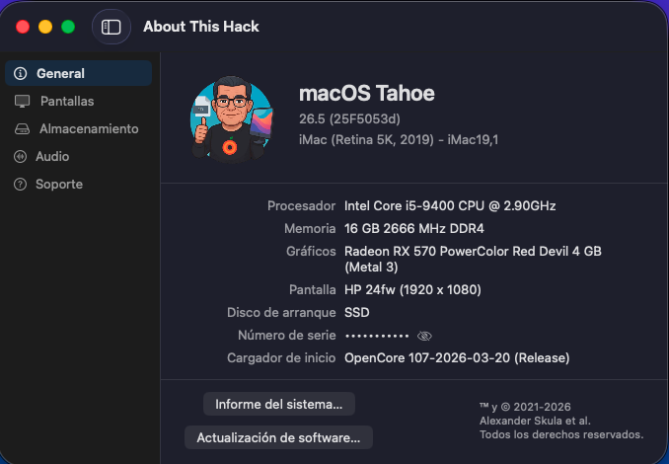Click the Número de serie label
This screenshot has height=464, width=669.
[x=287, y=335]
